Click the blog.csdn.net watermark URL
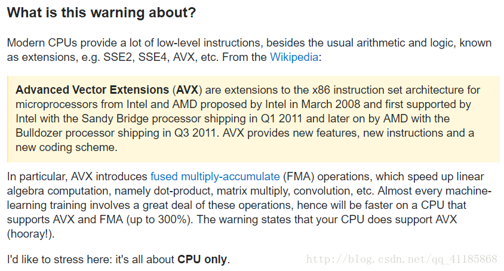 [402, 259]
